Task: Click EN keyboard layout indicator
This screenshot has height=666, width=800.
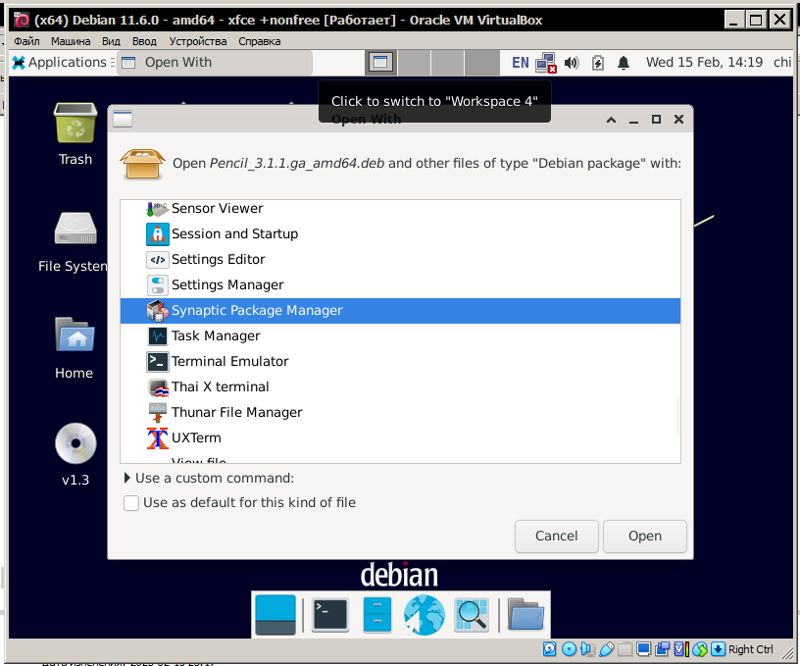Action: pyautogui.click(x=520, y=63)
